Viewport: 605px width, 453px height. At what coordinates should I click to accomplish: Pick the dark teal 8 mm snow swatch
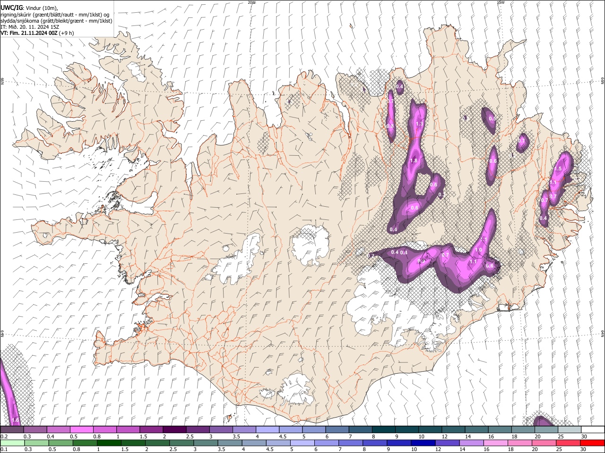(x=384, y=429)
